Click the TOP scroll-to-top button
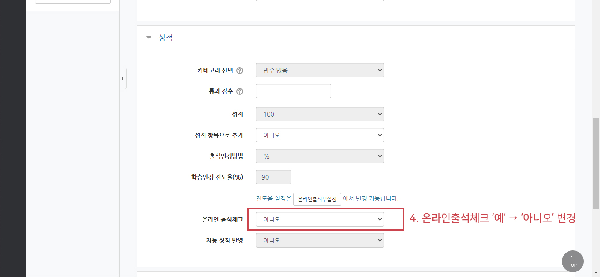This screenshot has width=600, height=277. 573,261
